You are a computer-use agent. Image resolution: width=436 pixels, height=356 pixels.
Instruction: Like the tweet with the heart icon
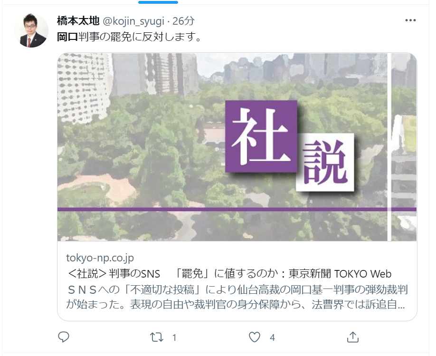255,337
